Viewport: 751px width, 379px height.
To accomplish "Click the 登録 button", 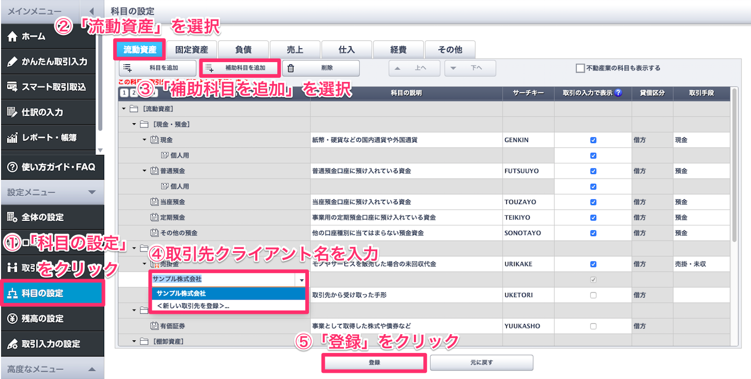I will coord(374,362).
